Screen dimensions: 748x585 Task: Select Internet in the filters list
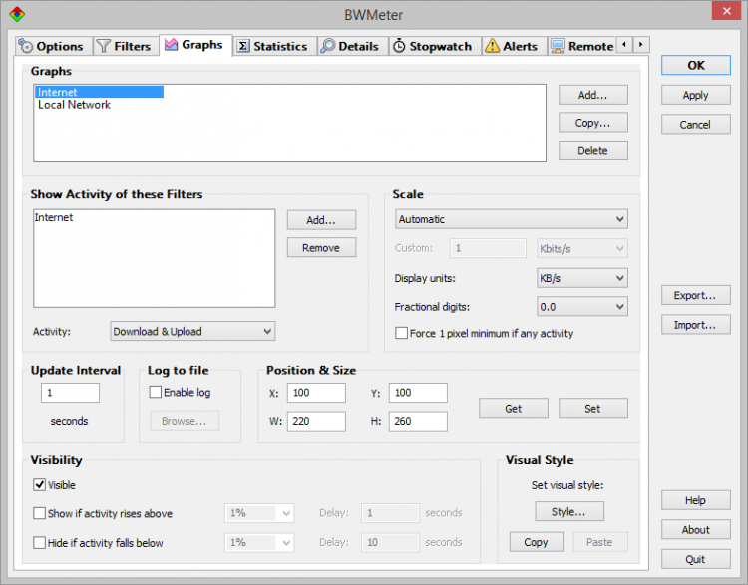(54, 217)
